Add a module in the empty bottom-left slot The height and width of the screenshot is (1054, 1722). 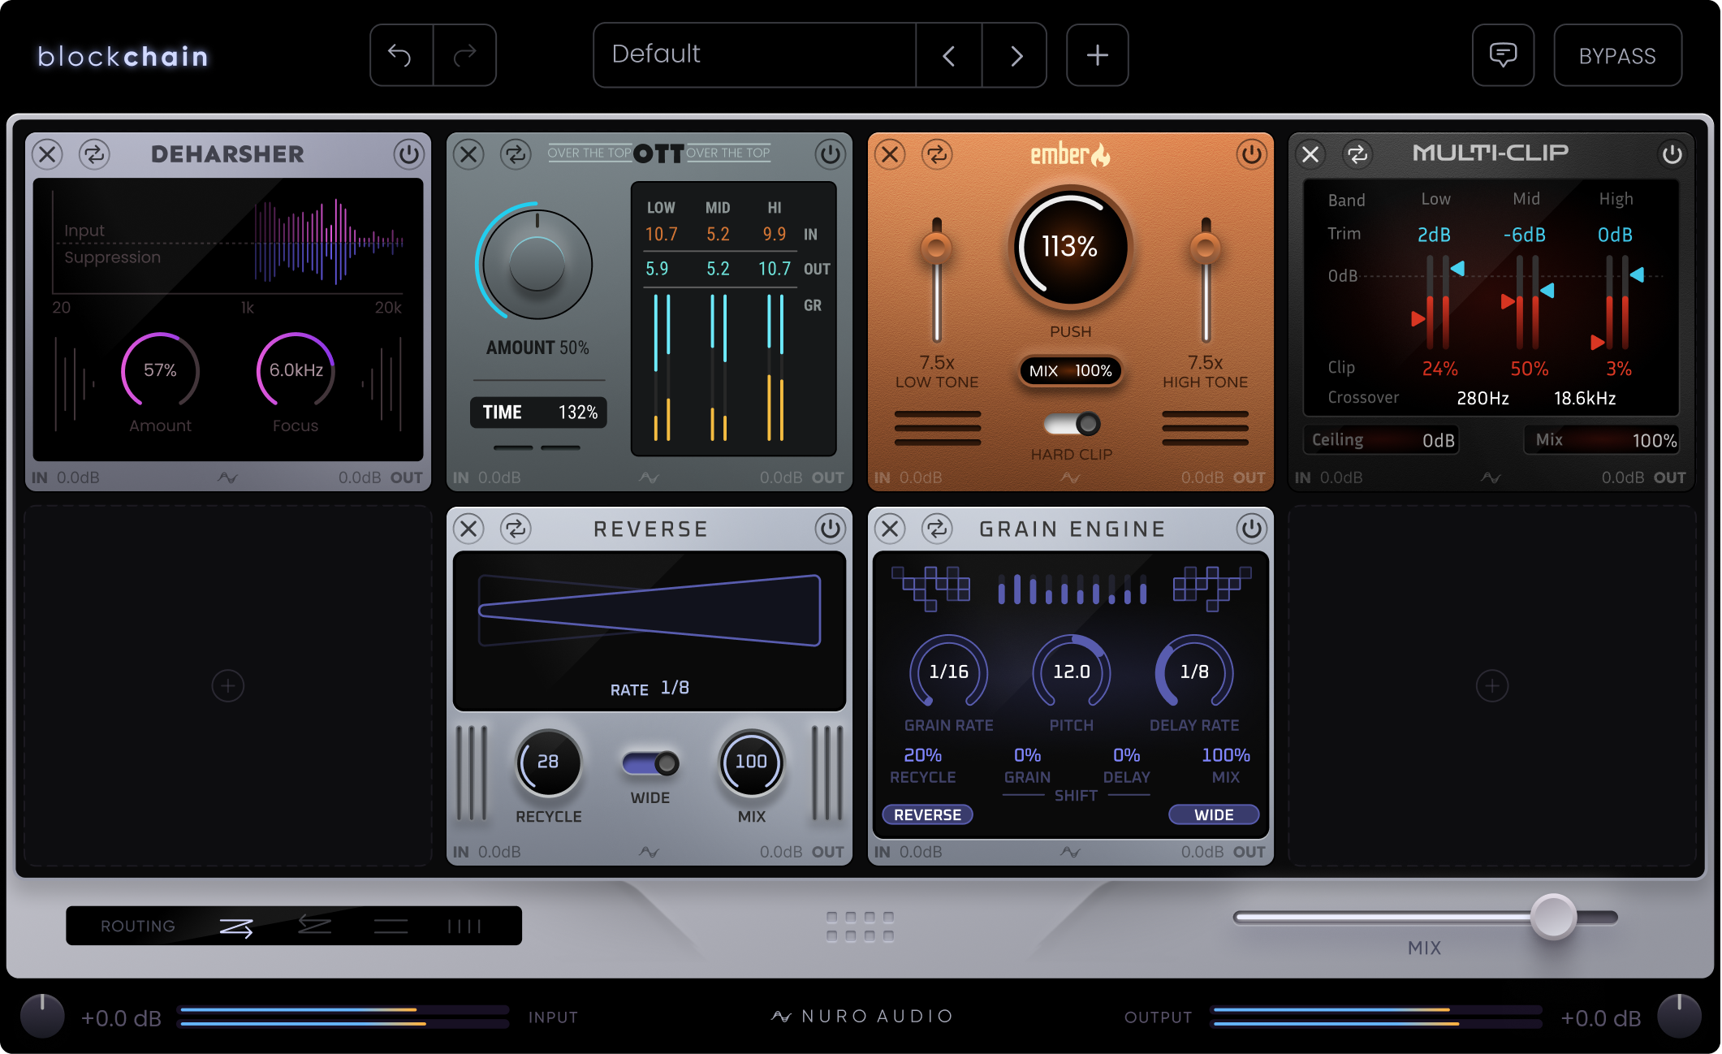pos(228,686)
